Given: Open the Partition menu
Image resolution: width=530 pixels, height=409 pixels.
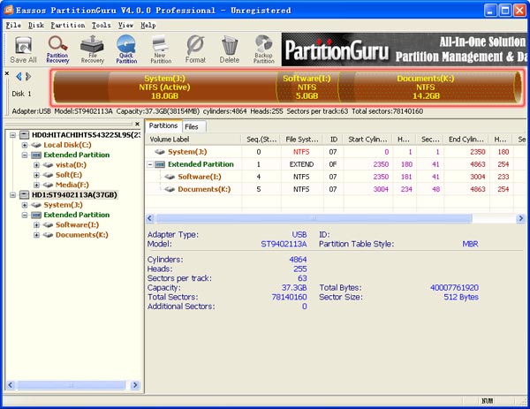Looking at the screenshot, I should pos(68,26).
